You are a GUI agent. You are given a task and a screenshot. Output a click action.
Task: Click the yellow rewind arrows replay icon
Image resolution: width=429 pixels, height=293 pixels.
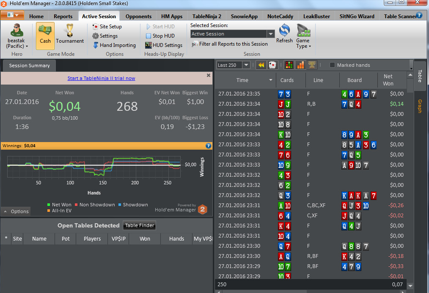(x=261, y=65)
